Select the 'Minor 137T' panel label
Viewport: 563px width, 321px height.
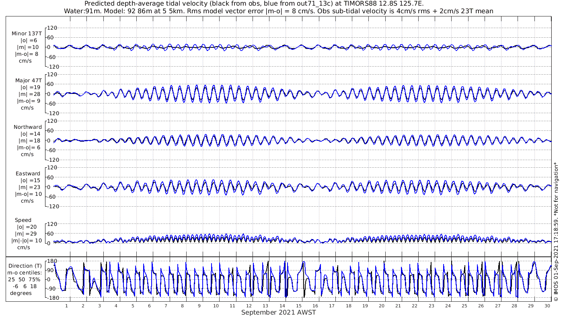click(x=27, y=34)
